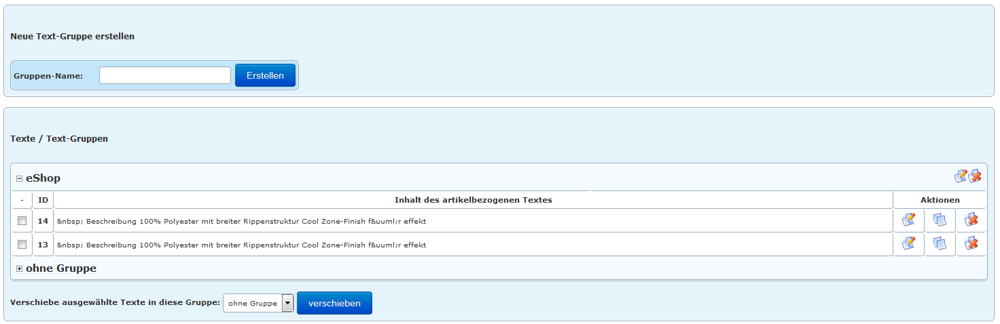The width and height of the screenshot is (1000, 324).
Task: Click the eShop group title
Action: (x=43, y=178)
